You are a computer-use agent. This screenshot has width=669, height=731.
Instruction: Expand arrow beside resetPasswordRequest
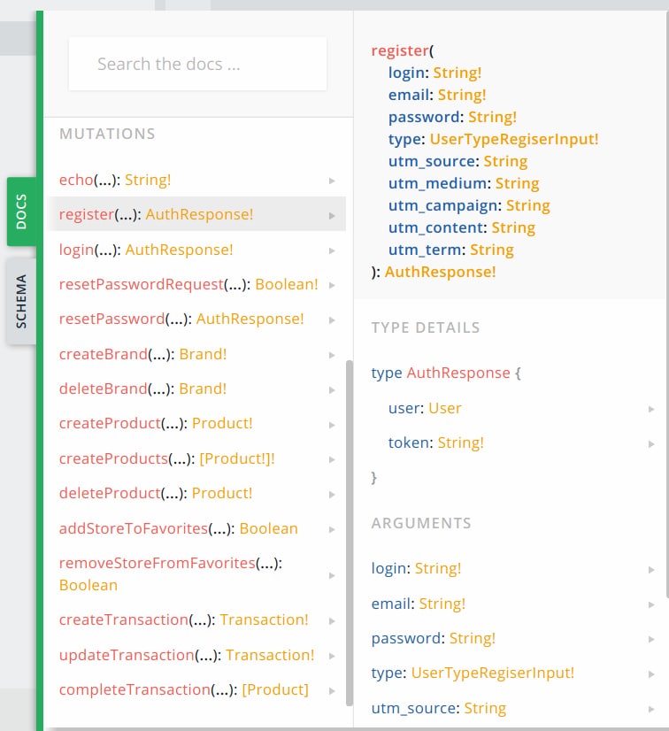(332, 285)
